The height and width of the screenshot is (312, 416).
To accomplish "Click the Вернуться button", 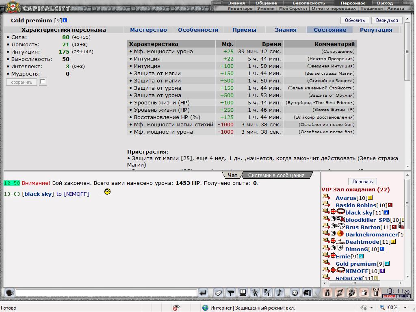I will (387, 20).
